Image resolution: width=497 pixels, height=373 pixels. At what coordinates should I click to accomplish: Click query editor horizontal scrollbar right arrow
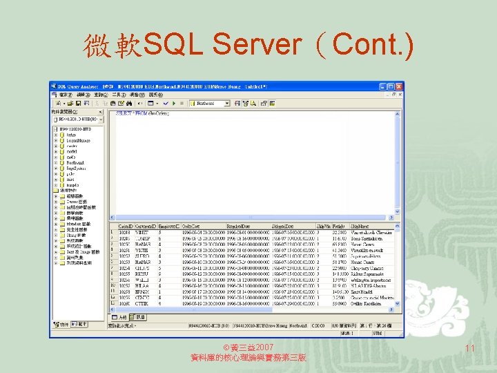point(391,218)
